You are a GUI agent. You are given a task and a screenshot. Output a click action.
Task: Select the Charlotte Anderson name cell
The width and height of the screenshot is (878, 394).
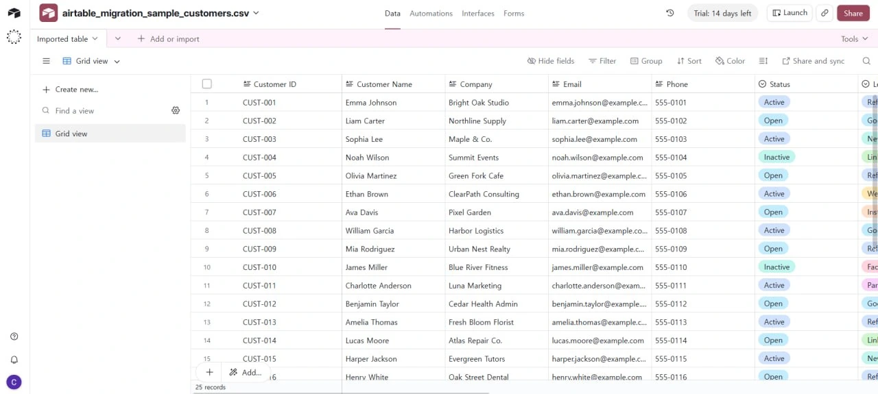[393, 286]
